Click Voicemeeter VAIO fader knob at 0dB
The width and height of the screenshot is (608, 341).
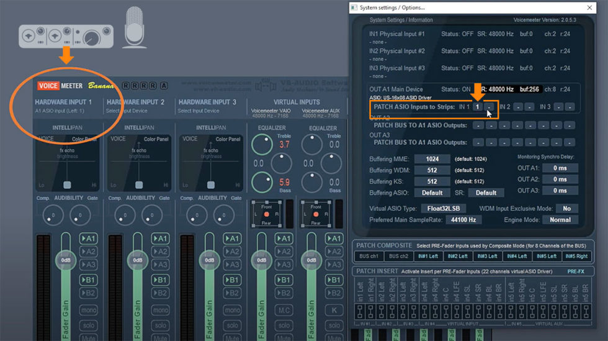[x=261, y=260]
